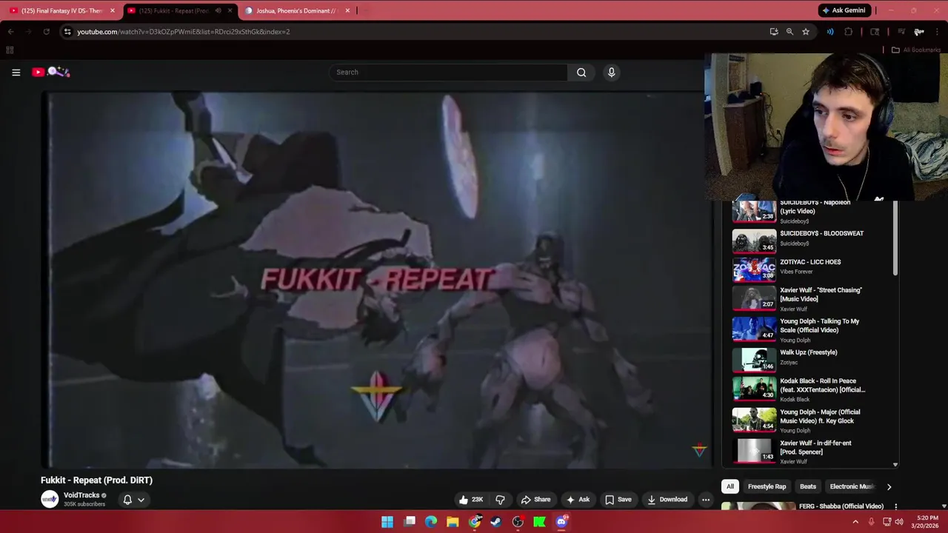Viewport: 948px width, 533px height.
Task: Select the All filter chip
Action: (730, 486)
